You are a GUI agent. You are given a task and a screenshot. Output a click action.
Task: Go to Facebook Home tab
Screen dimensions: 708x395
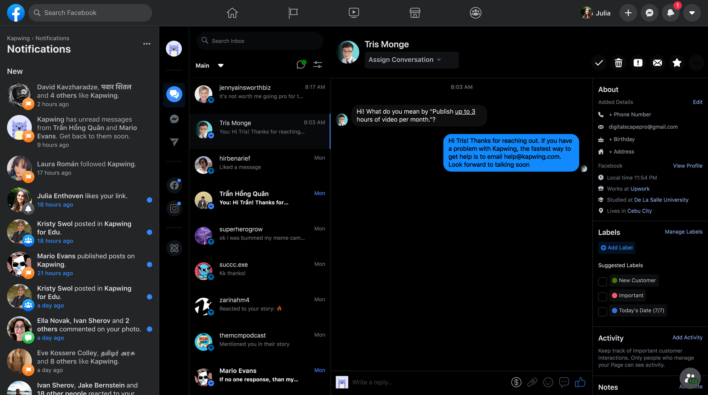(232, 13)
